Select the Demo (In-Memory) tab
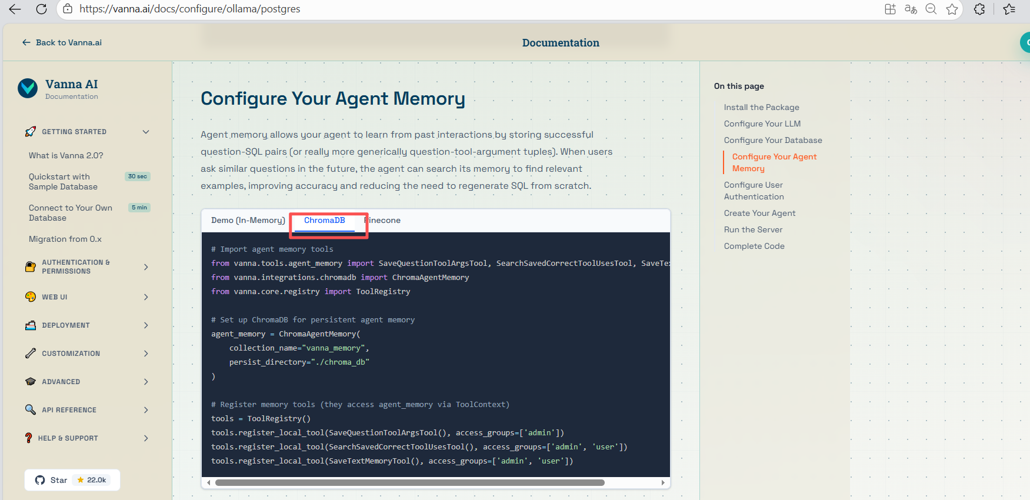Viewport: 1030px width, 500px height. point(248,220)
